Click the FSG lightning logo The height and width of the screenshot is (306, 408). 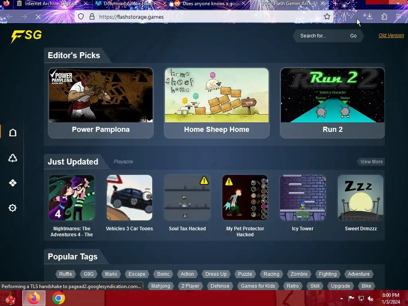(26, 36)
